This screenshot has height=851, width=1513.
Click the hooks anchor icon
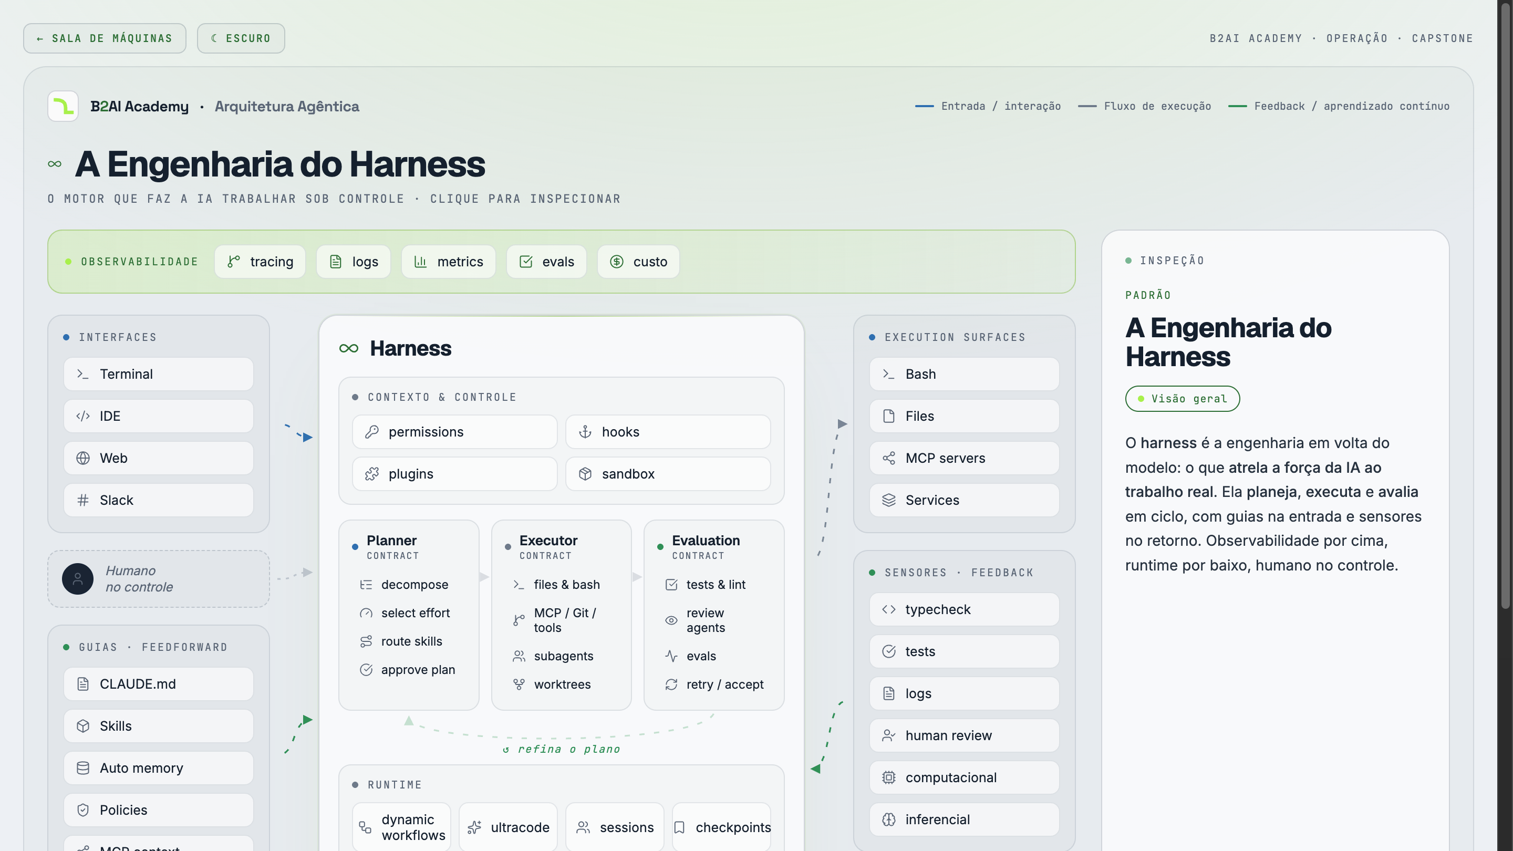(585, 432)
